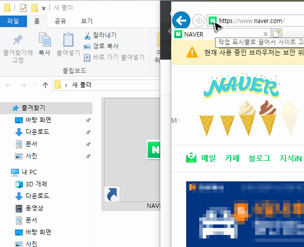Switch to the 홈 ribbon tab
This screenshot has width=304, height=247.
coord(37,21)
